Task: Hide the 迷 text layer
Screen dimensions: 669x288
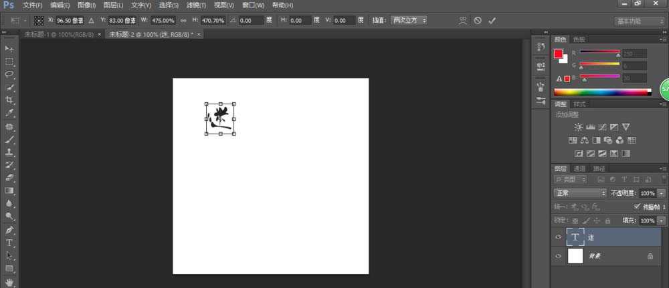Action: 559,237
